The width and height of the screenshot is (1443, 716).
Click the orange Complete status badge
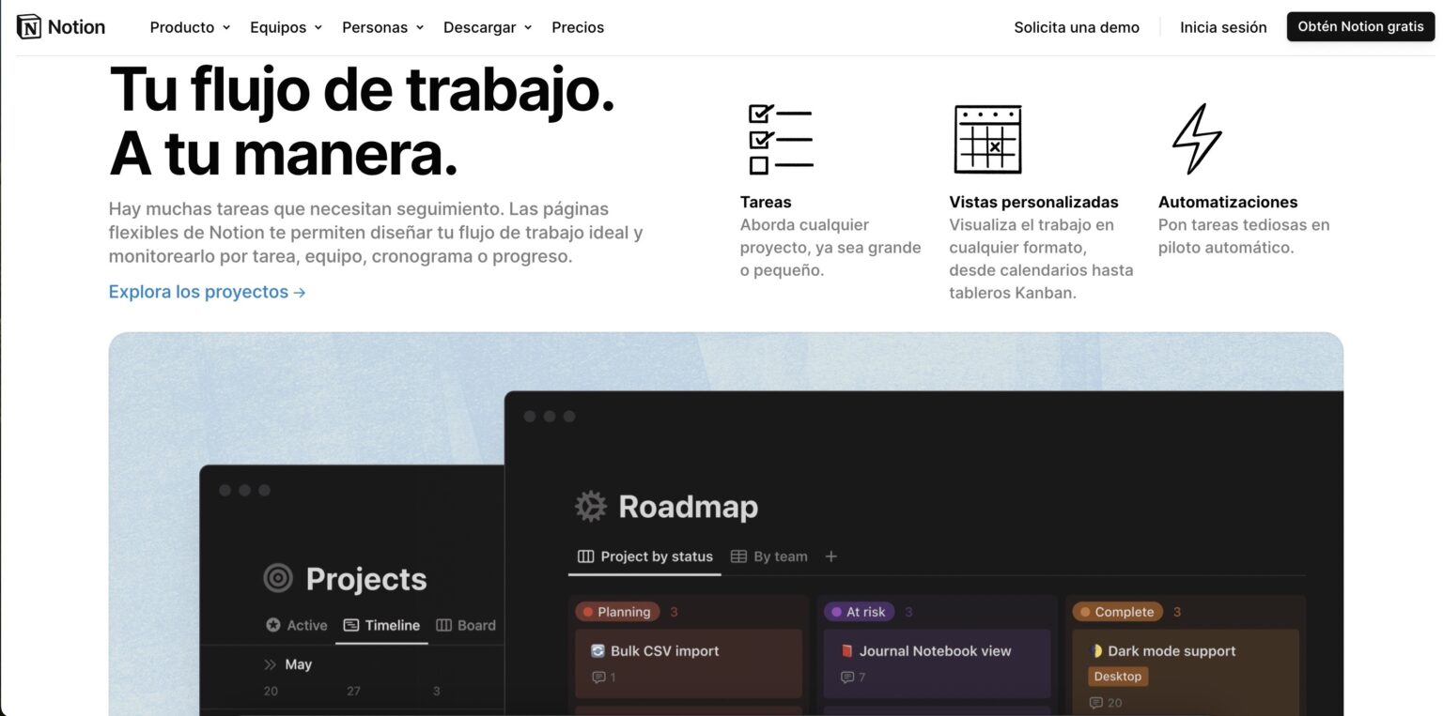point(1119,611)
